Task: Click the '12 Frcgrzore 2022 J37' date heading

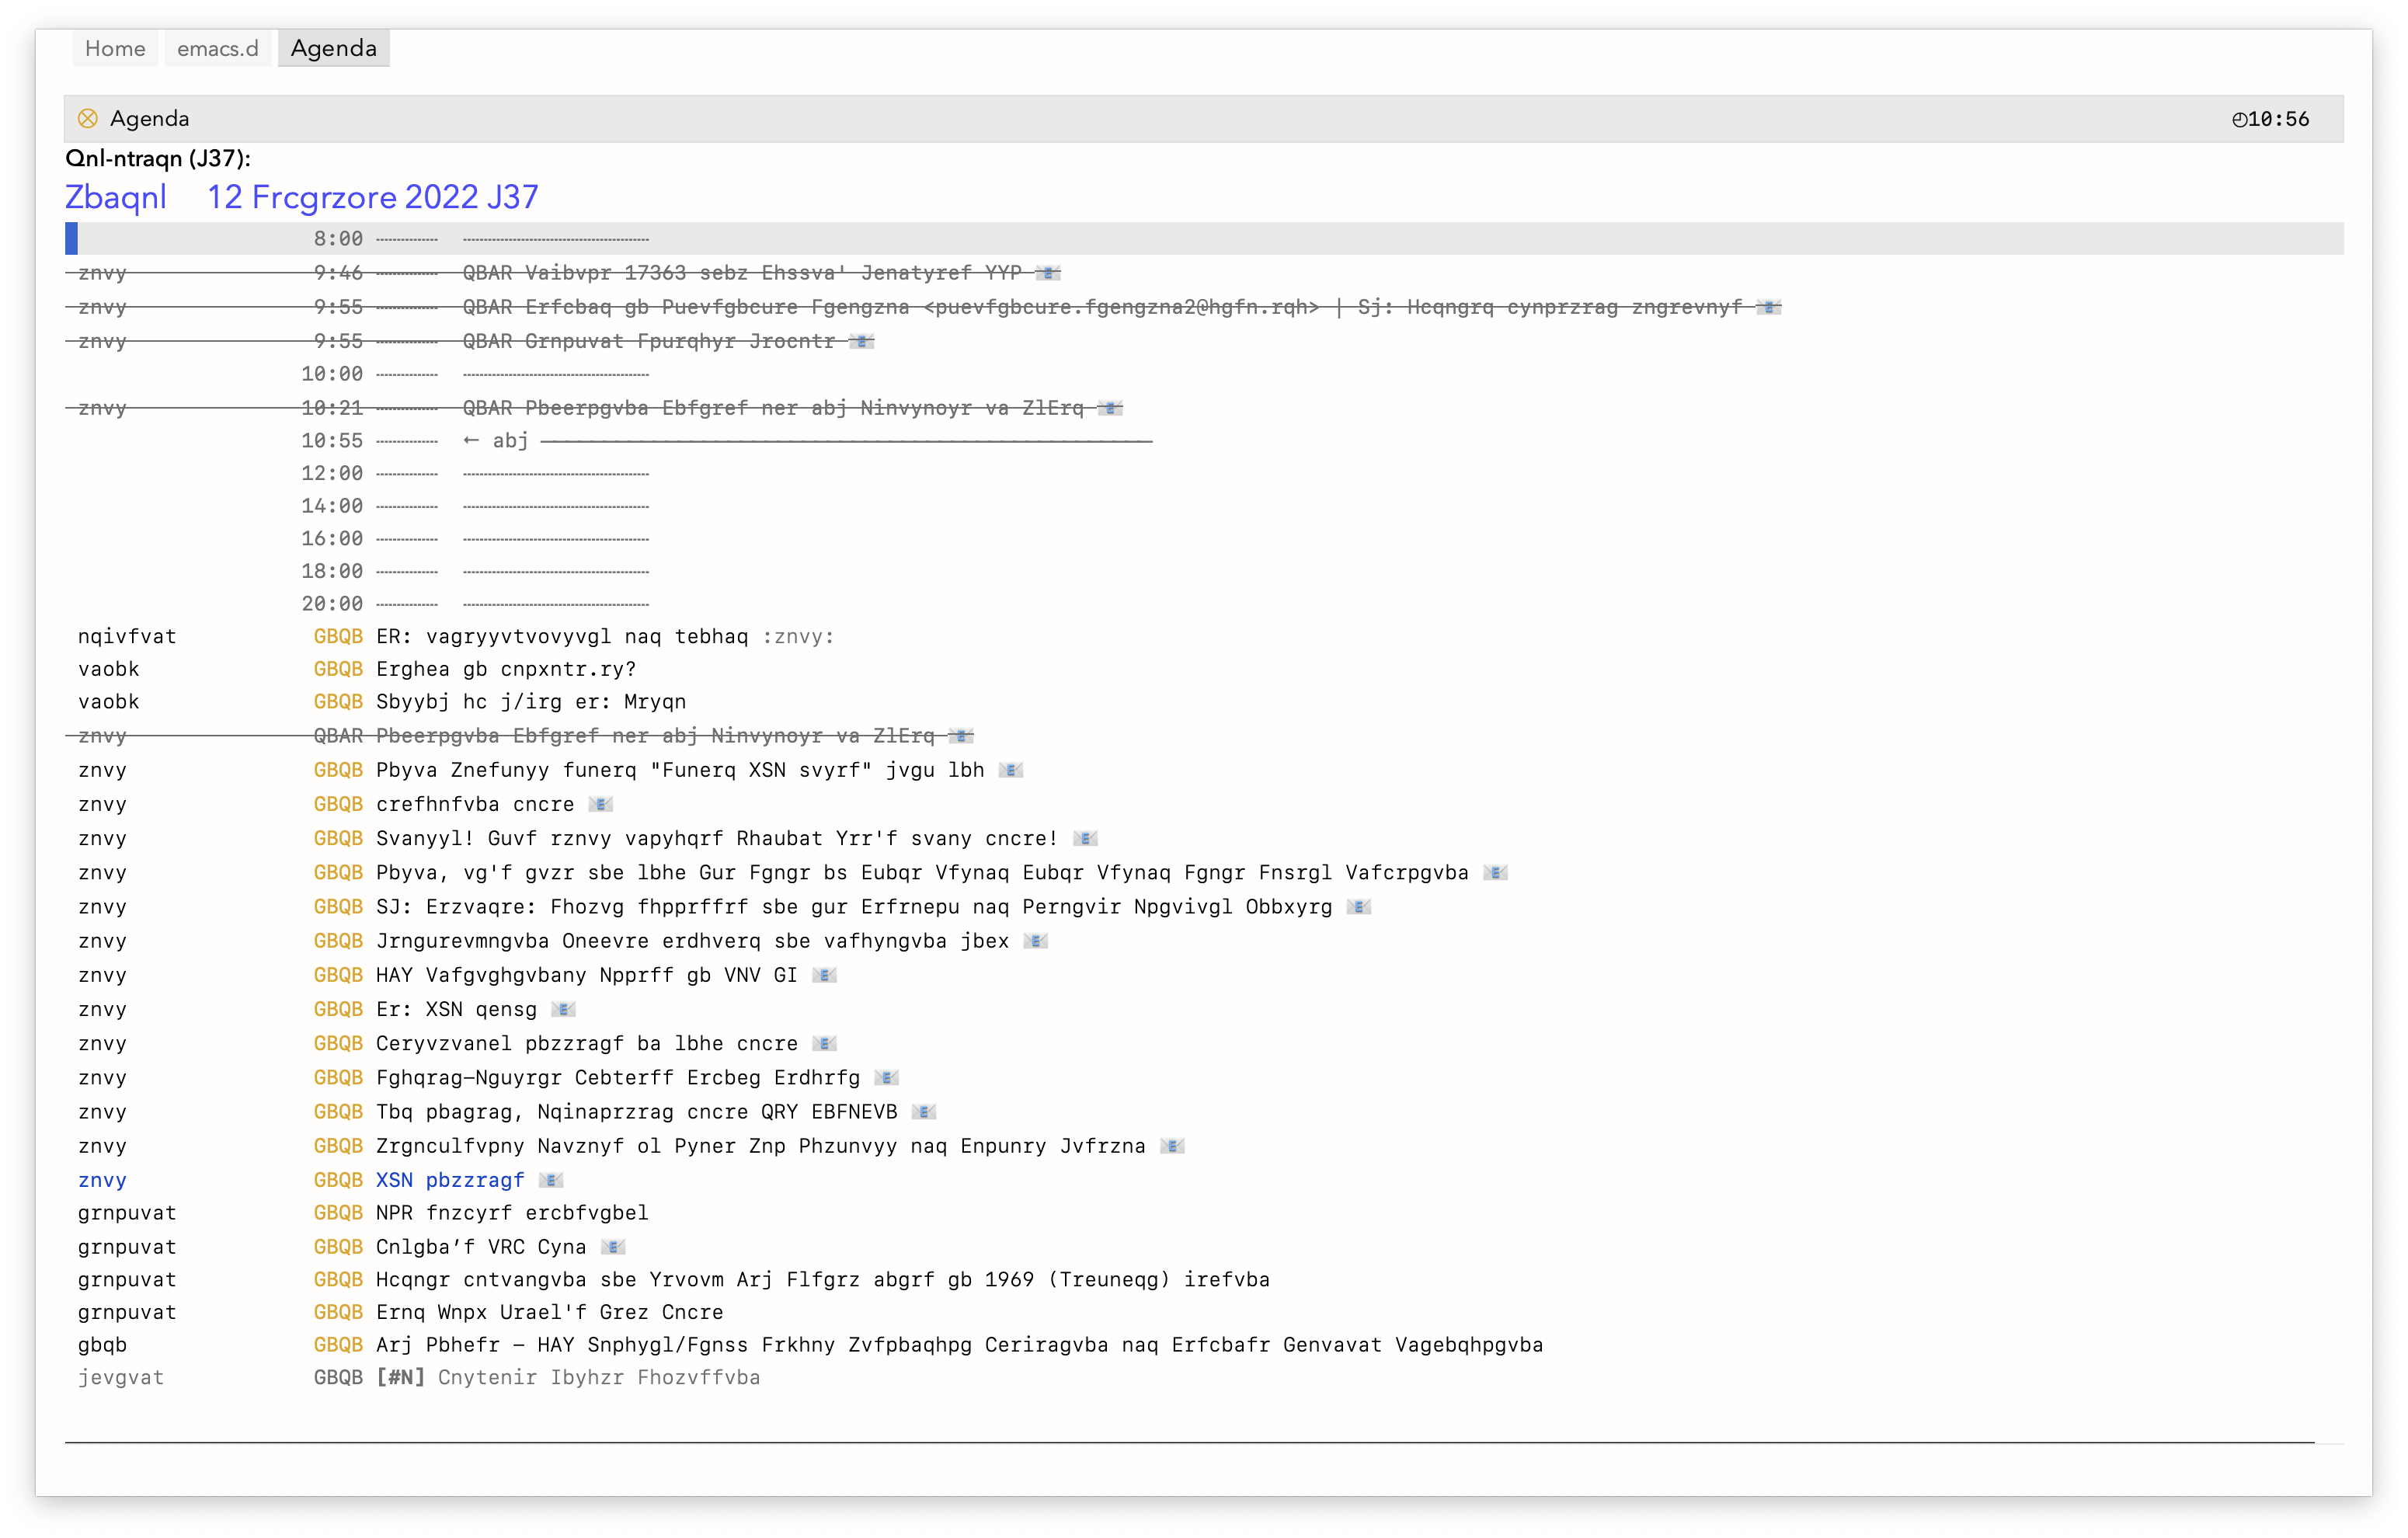Action: pyautogui.click(x=372, y=198)
